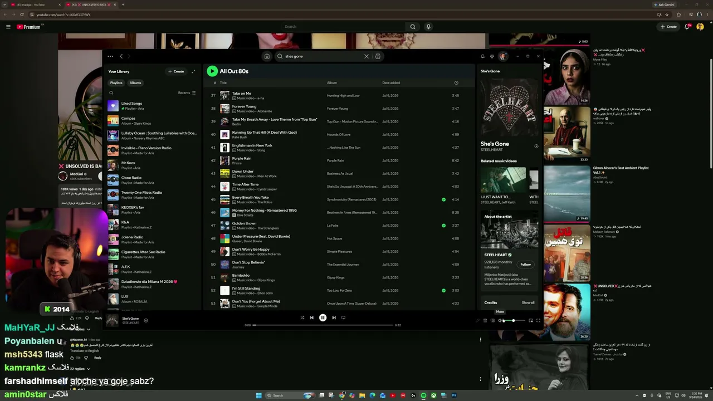The height and width of the screenshot is (401, 713).
Task: Select the Albums filter tab
Action: [135, 83]
